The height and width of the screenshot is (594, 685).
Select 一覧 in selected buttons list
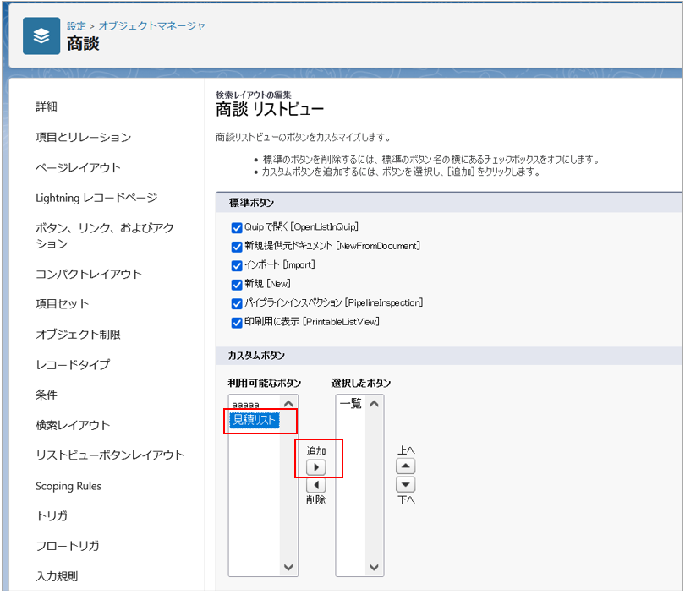click(350, 405)
